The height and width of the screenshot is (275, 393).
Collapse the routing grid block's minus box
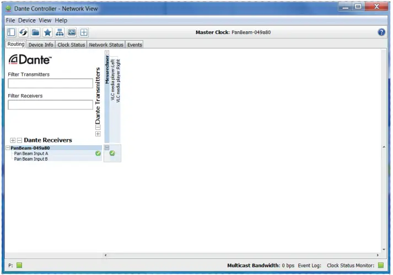(107, 148)
